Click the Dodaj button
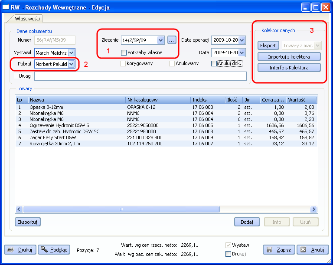The image size is (333, 265). [247, 222]
